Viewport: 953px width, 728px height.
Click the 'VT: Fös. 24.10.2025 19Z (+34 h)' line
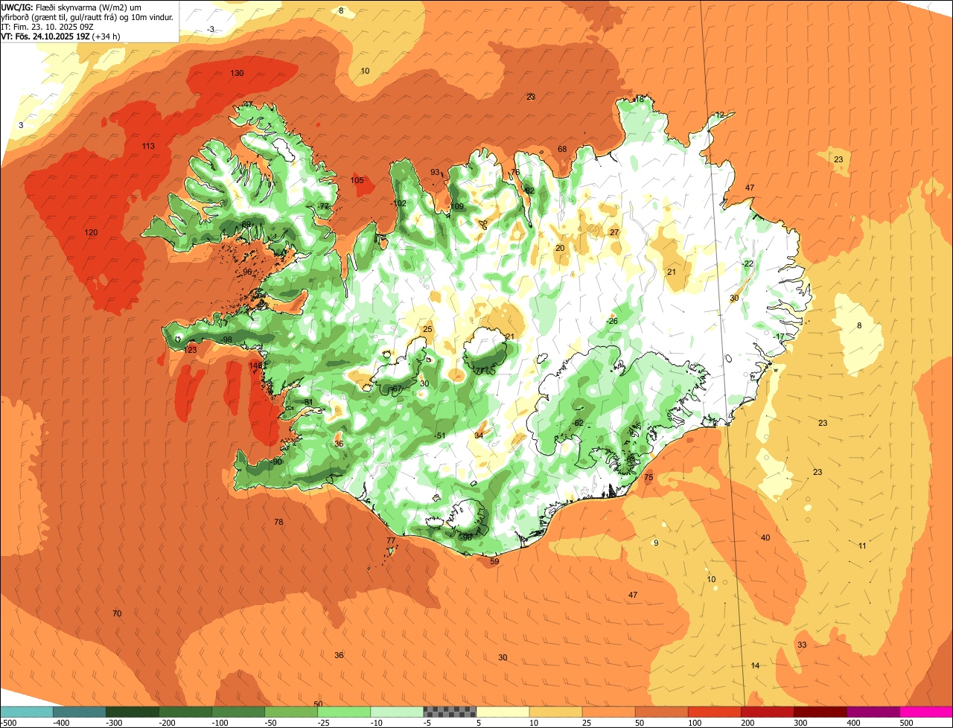(61, 36)
